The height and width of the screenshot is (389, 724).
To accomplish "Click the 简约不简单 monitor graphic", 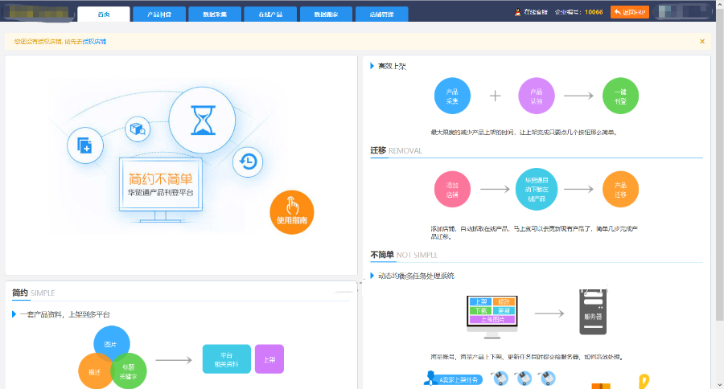I will click(x=161, y=189).
